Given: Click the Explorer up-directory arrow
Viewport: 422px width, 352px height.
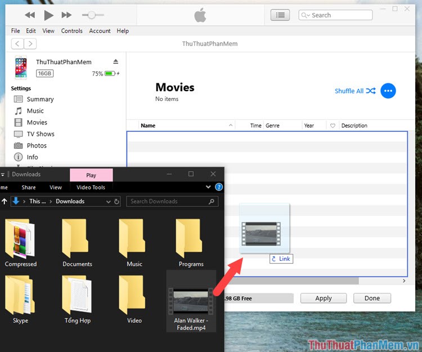Looking at the screenshot, I should click(5, 201).
